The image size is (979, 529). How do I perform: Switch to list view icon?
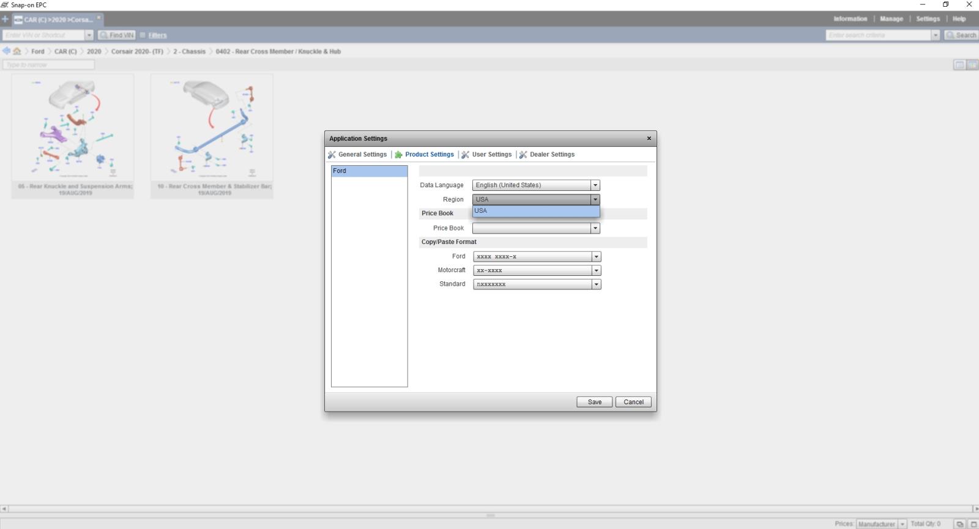pyautogui.click(x=959, y=65)
